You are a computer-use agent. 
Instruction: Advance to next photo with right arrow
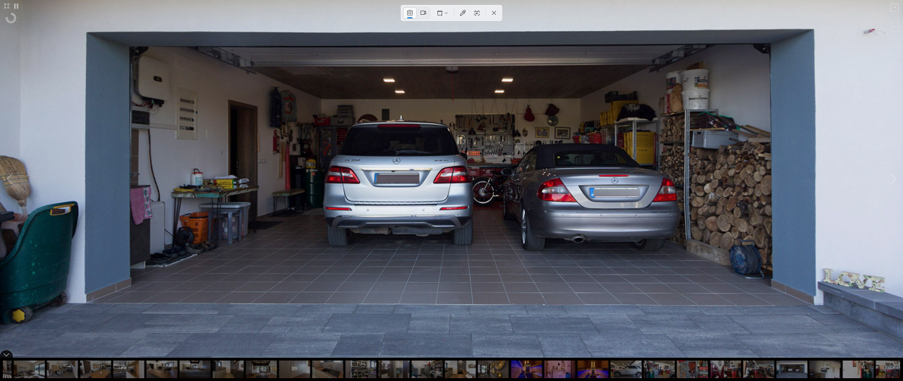click(x=893, y=179)
